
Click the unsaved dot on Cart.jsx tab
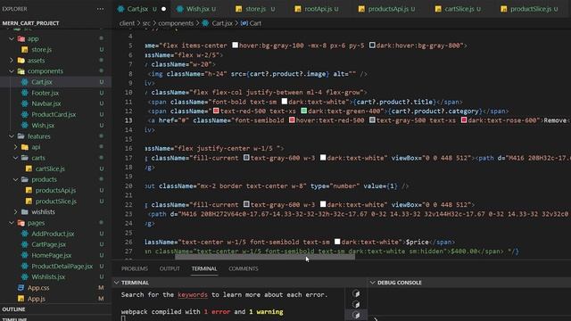click(x=163, y=9)
